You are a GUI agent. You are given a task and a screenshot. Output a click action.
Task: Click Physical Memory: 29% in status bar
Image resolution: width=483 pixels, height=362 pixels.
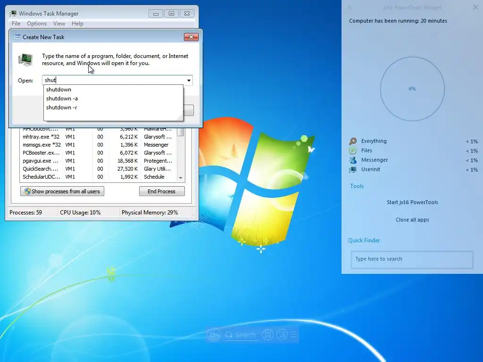pos(150,213)
